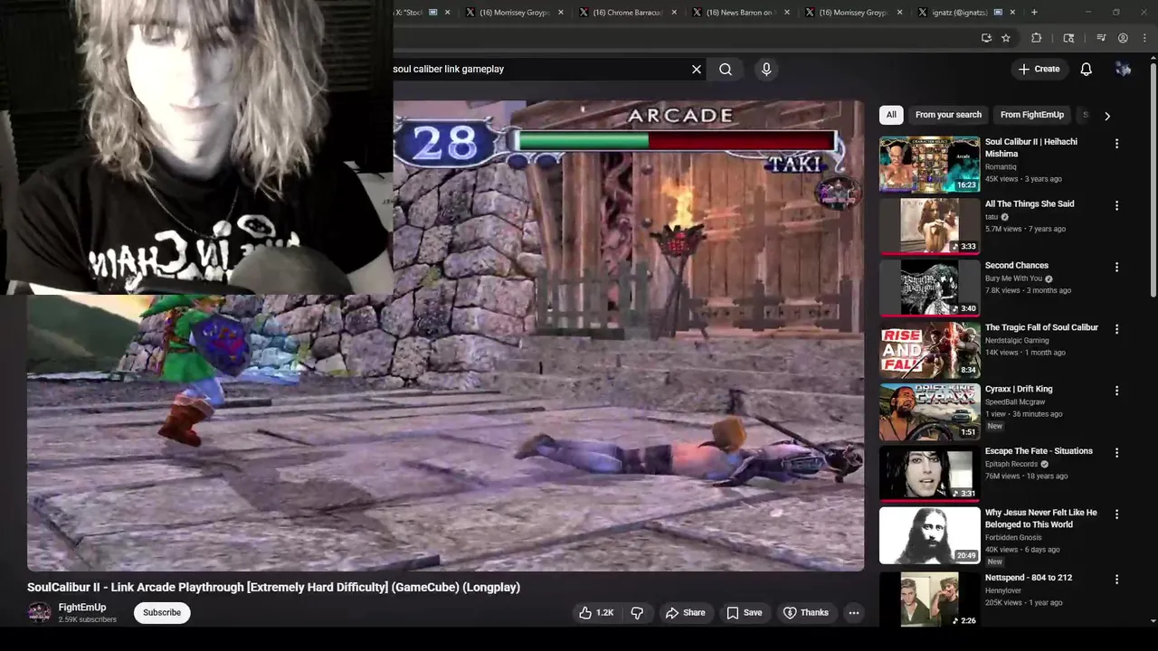Switch to the ignatz (@ignatzs) tab
The height and width of the screenshot is (651, 1158).
(966, 12)
